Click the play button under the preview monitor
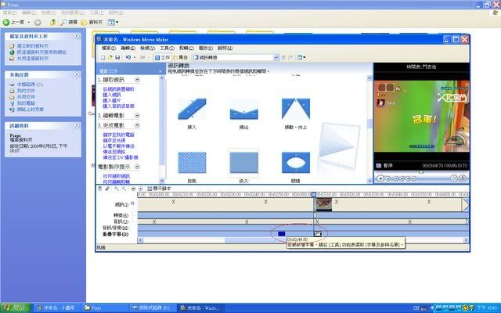Image resolution: width=501 pixels, height=313 pixels. pos(380,178)
